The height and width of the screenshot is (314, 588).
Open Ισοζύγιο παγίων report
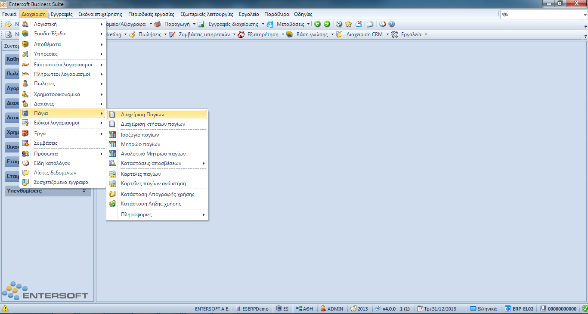(x=157, y=135)
